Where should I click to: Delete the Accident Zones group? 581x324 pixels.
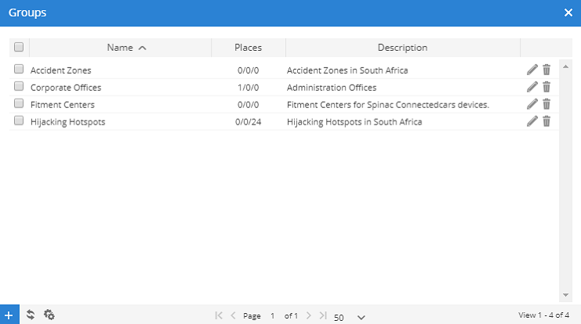tap(547, 70)
